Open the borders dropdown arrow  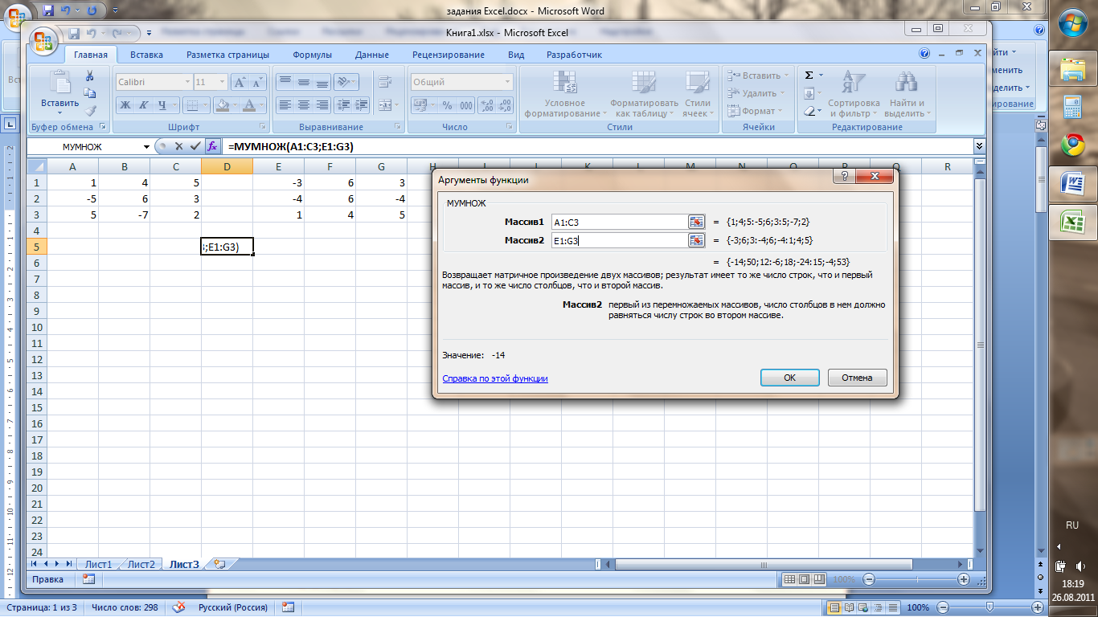tap(205, 105)
